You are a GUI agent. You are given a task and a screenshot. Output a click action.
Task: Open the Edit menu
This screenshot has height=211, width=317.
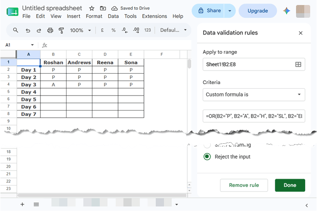pos(40,16)
